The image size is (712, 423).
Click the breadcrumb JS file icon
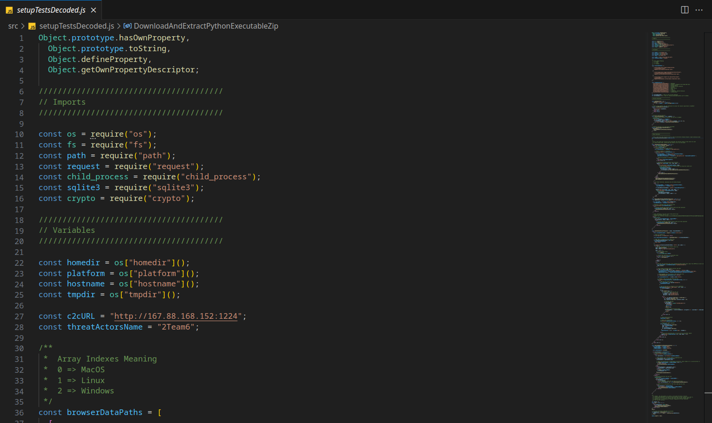coord(32,26)
